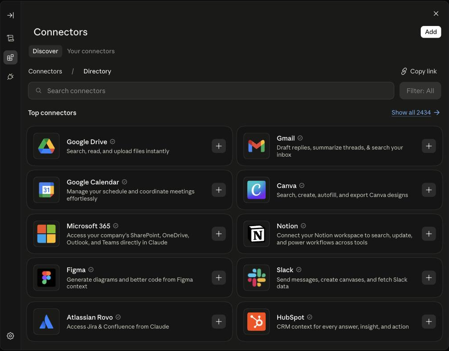Open the scroll icon in sidebar
The height and width of the screenshot is (351, 449).
(11, 38)
